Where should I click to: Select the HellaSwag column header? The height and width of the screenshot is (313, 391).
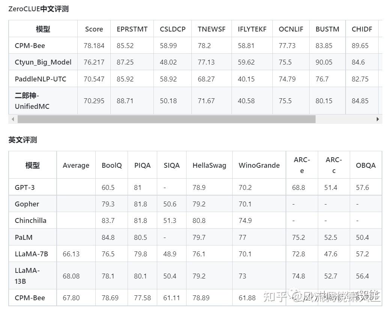pos(209,166)
